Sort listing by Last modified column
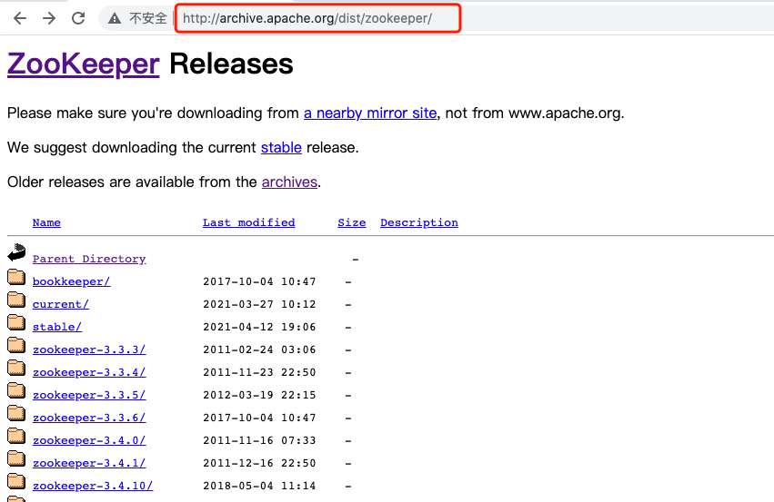Screen dimensions: 774x502 [x=249, y=222]
